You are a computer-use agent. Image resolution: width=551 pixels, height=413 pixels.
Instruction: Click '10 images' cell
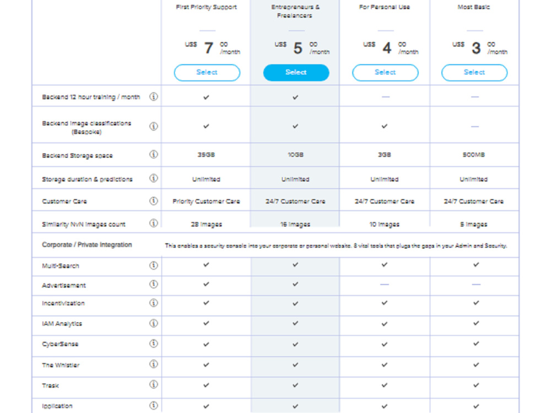(x=385, y=225)
